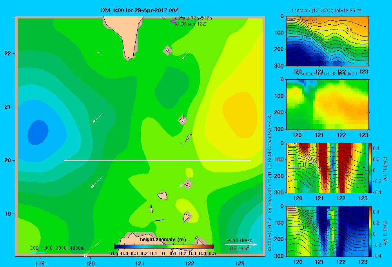Click the 0.5 value on height anomaly scale
392x267 pixels.
(212, 254)
